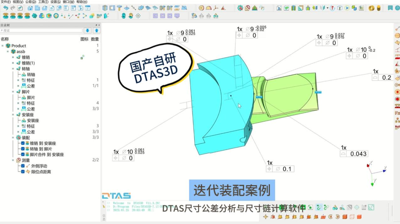Open the 窗口(W) menu
Image resolution: width=400 pixels, height=224 pixels.
tap(69, 2)
